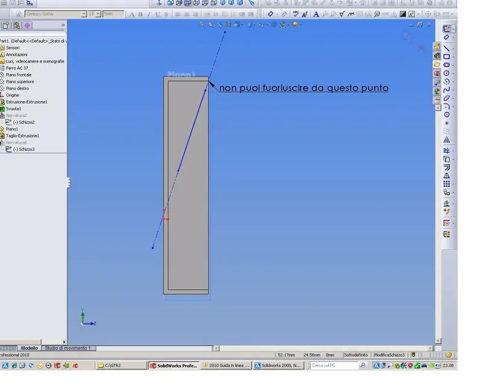The height and width of the screenshot is (385, 482).
Task: Select the Polygon sketch tool
Action: pyautogui.click(x=446, y=115)
